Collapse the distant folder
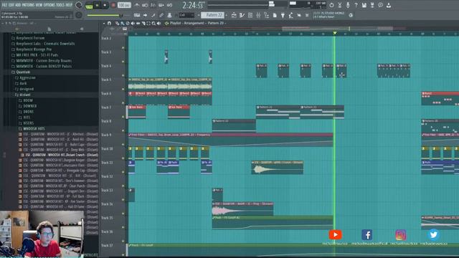Viewport: 459px width, 258px height. tap(24, 95)
